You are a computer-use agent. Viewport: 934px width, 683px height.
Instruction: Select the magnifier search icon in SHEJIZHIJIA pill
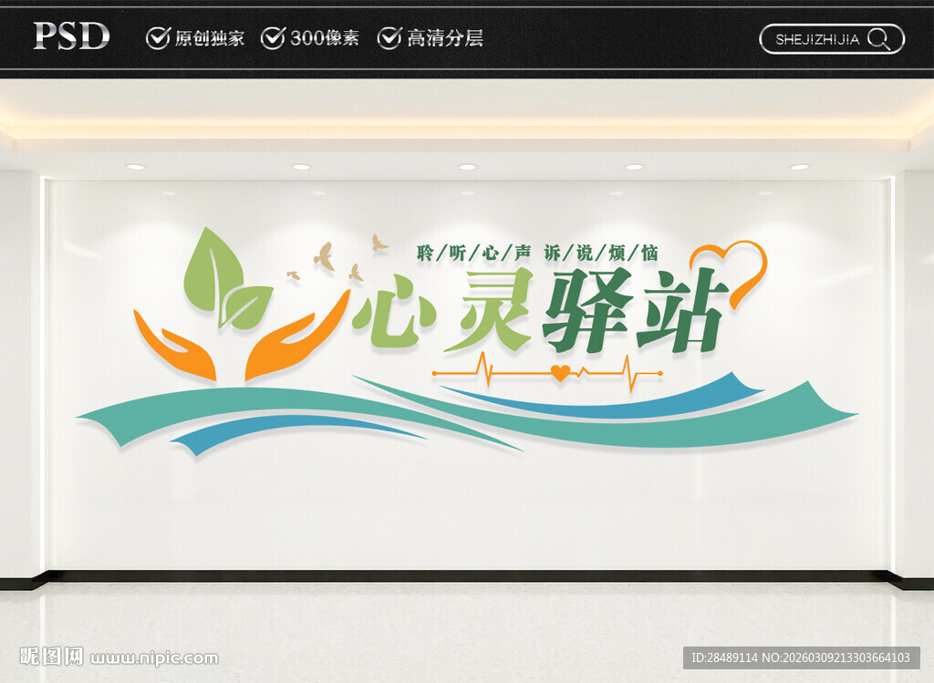coord(878,39)
